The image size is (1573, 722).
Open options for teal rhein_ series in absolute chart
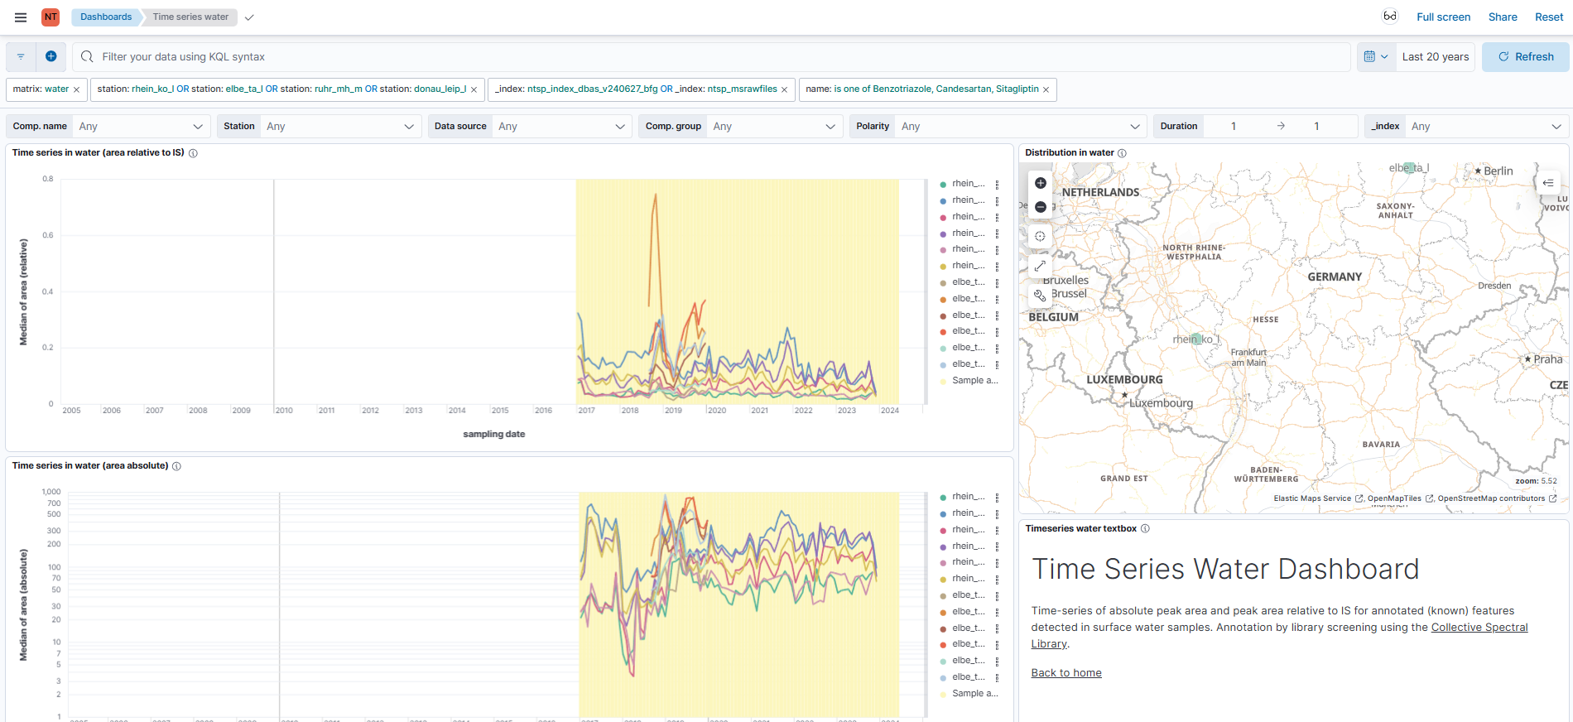tap(997, 497)
